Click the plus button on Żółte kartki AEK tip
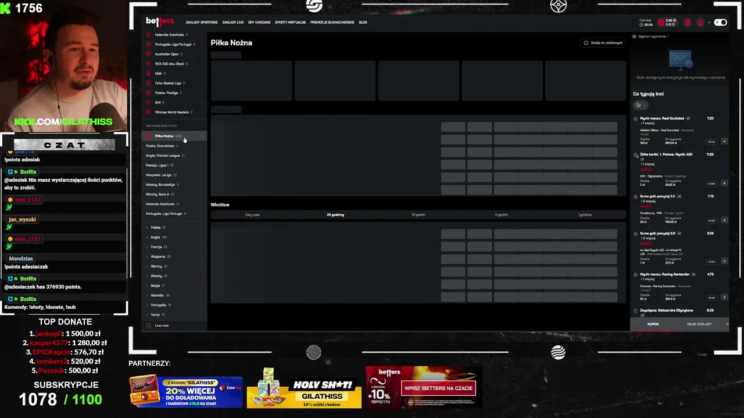The height and width of the screenshot is (418, 744). click(x=724, y=183)
